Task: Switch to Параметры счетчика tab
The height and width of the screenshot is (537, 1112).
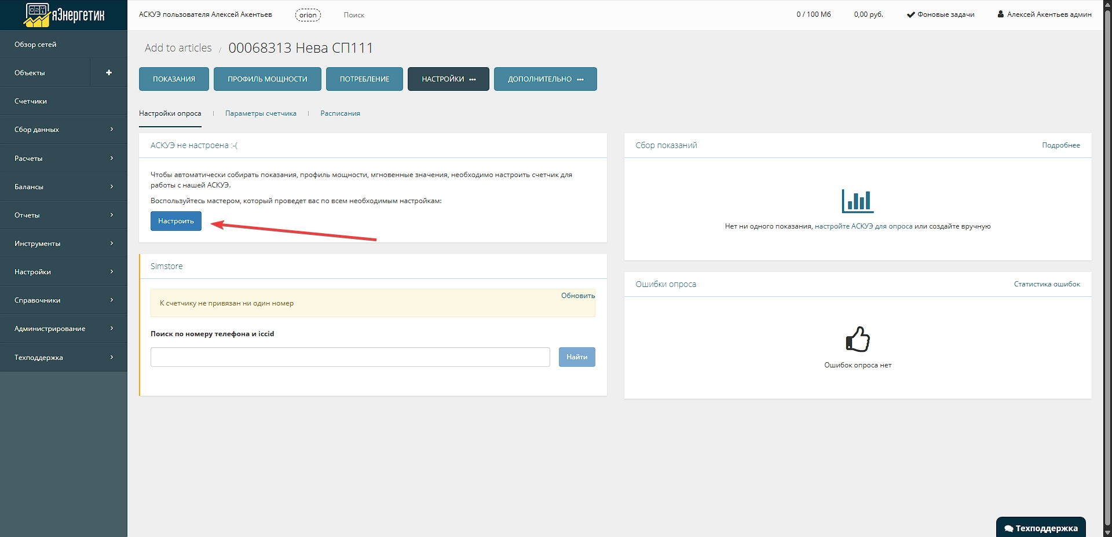Action: (x=261, y=113)
